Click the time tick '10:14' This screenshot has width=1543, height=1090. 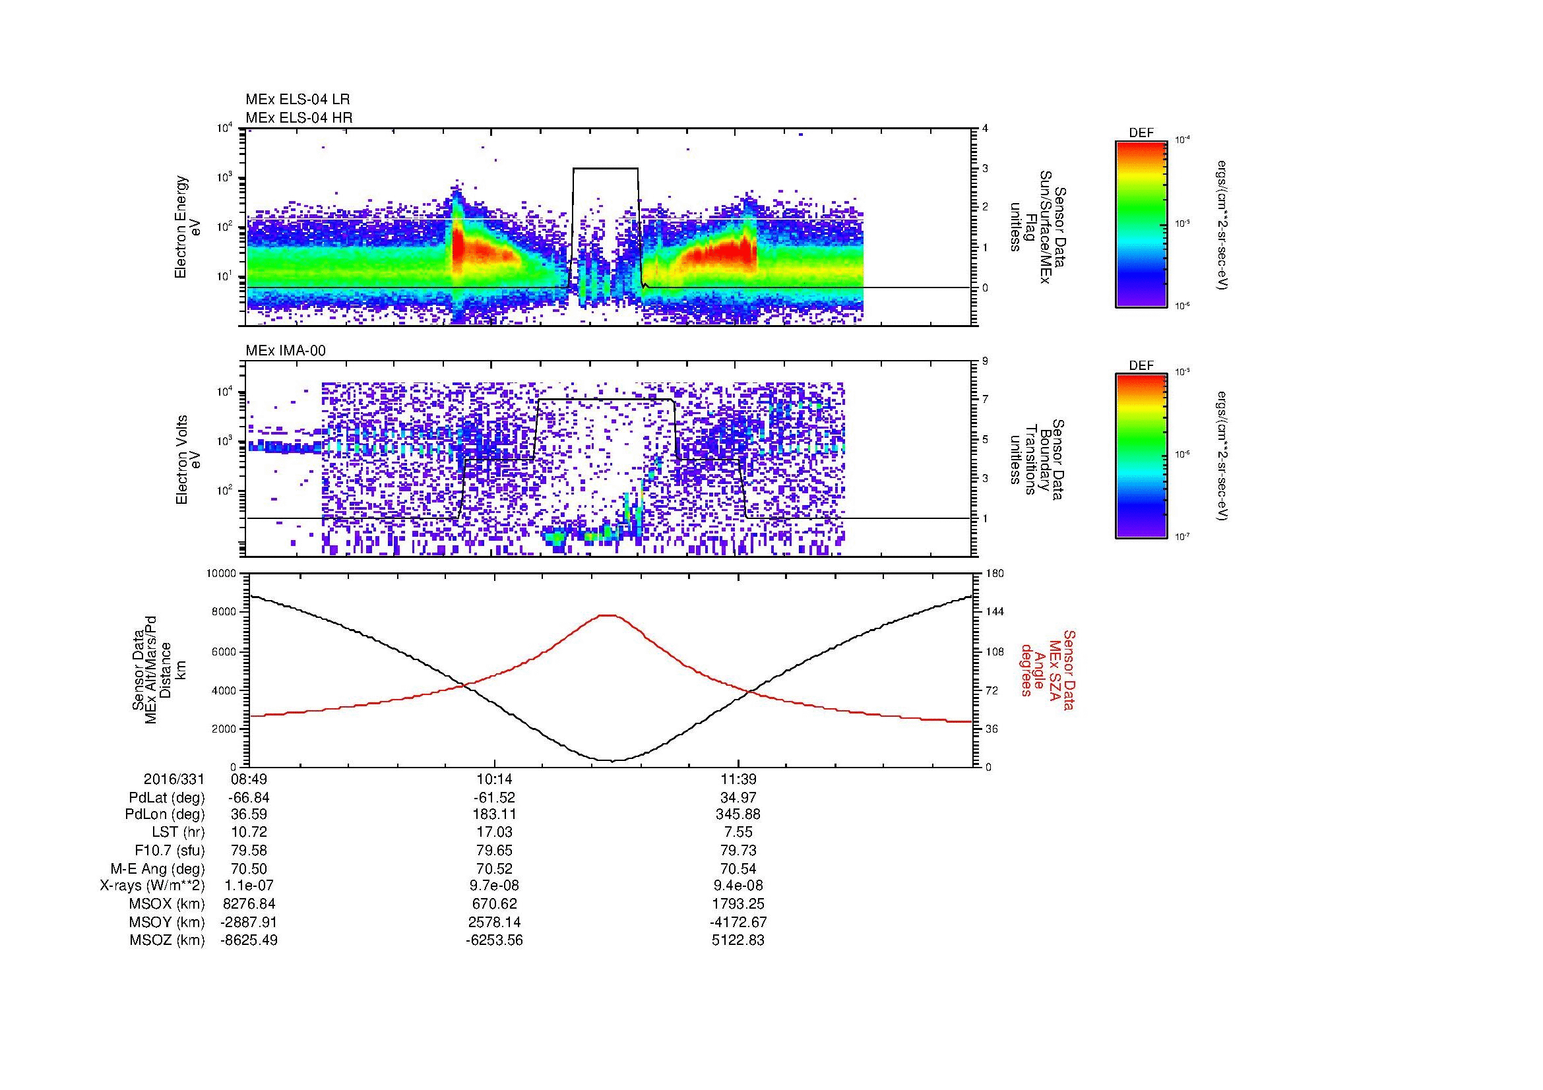coord(494,779)
